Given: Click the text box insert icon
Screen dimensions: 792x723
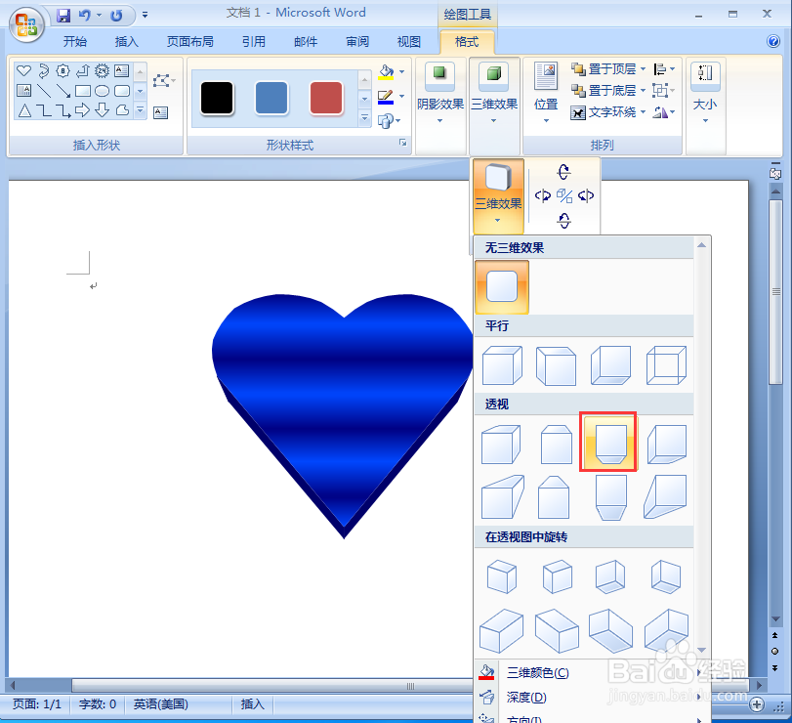Looking at the screenshot, I should [160, 112].
